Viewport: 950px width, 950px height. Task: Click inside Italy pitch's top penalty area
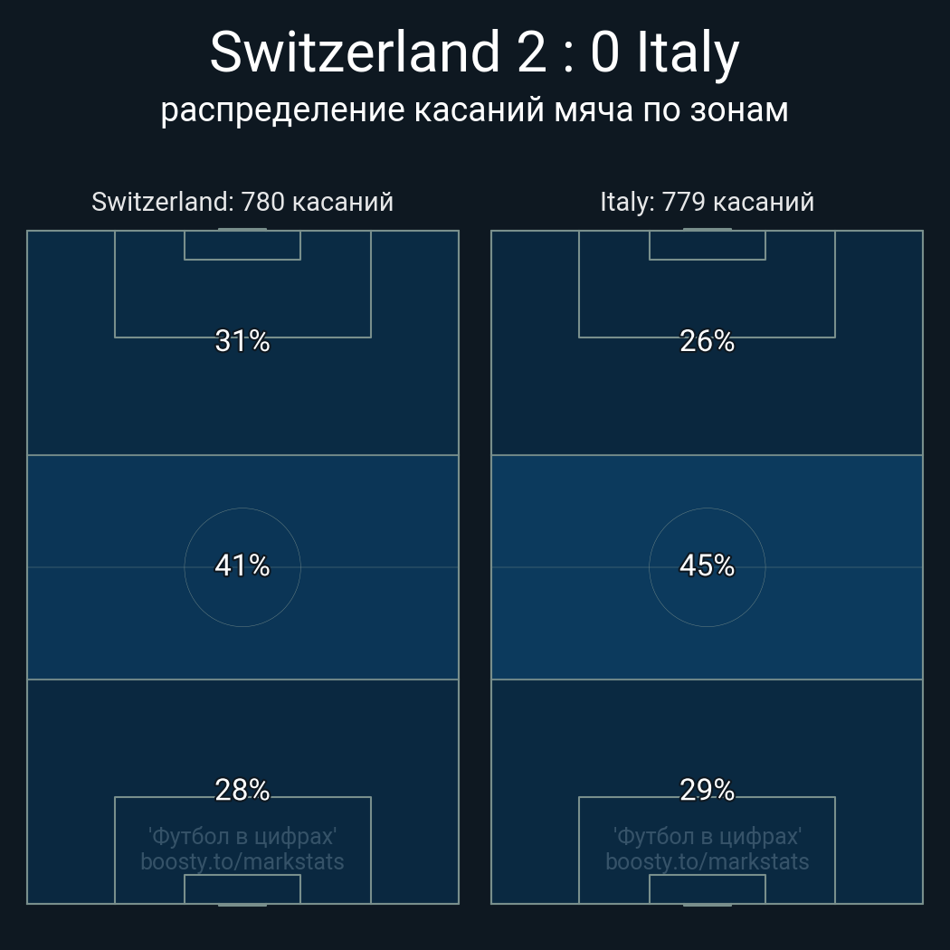pyautogui.click(x=707, y=297)
